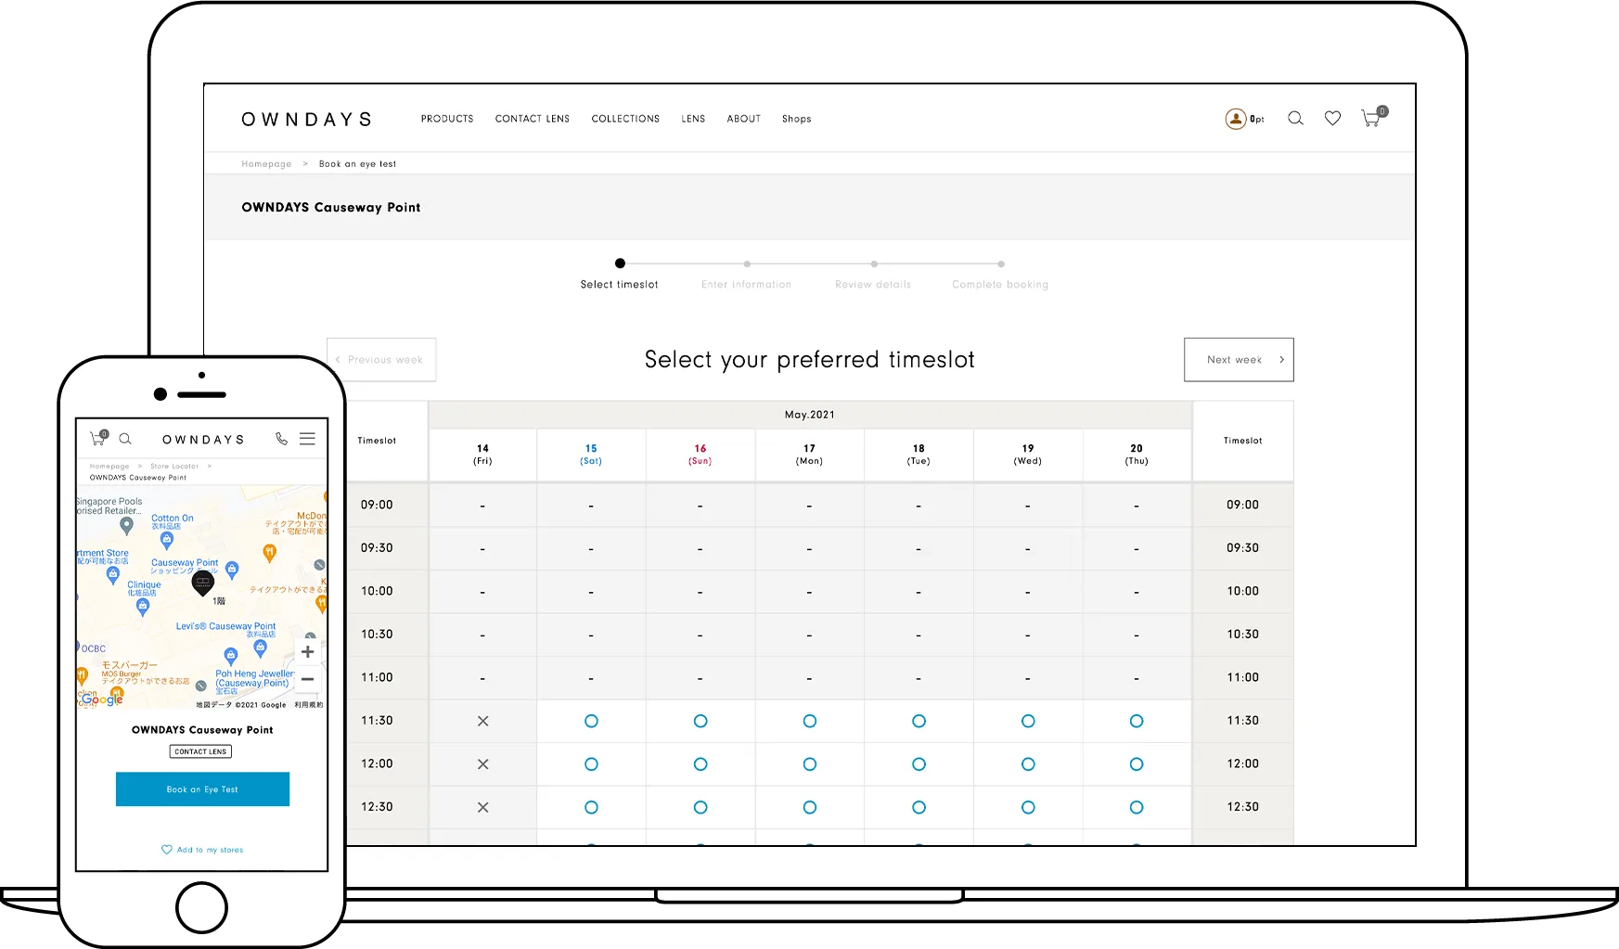Viewport: 1619px width, 949px height.
Task: Click the OWNDAYS logo on laptop header
Action: [x=307, y=120]
